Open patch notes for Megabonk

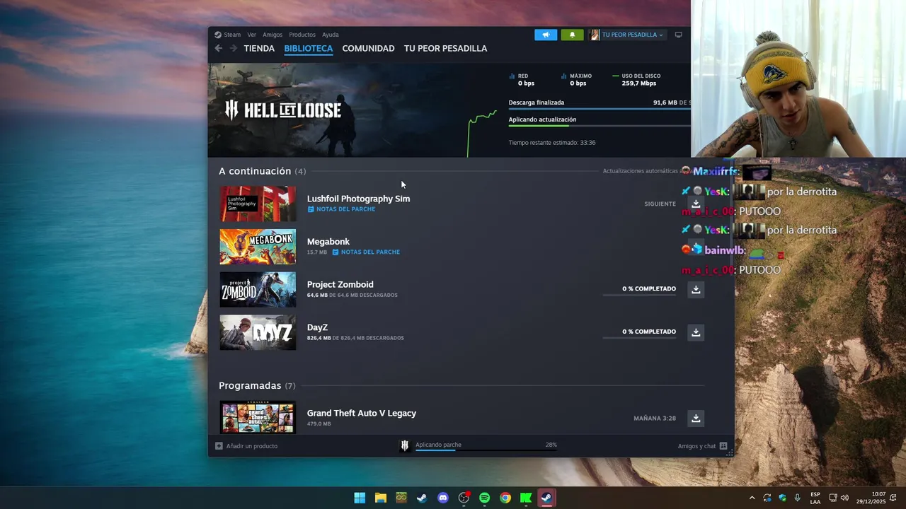click(366, 252)
